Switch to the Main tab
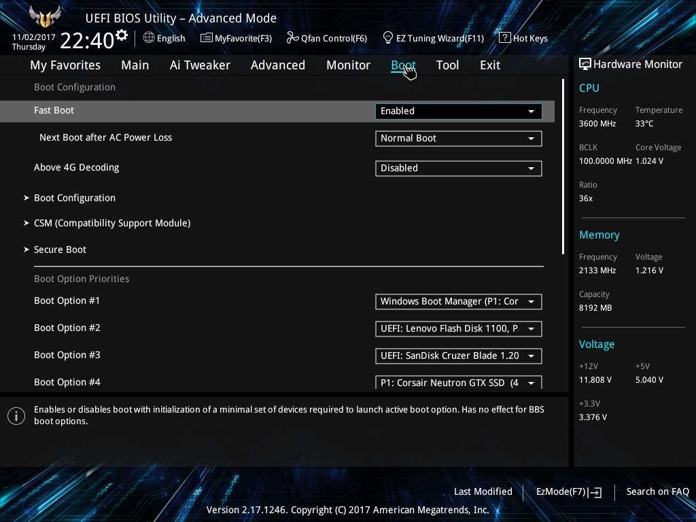Image resolution: width=696 pixels, height=522 pixels. click(135, 65)
